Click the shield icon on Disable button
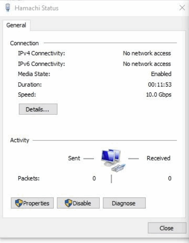Image resolution: width=189 pixels, height=243 pixels. pos(68,203)
